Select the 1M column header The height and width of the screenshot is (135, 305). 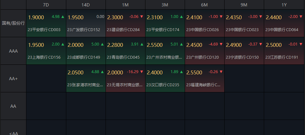tap(125, 5)
